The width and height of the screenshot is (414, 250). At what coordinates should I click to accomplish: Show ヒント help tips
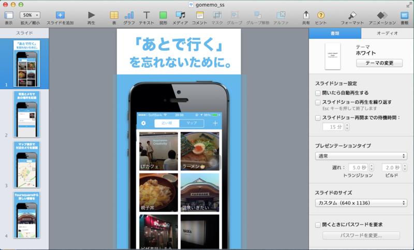pos(321,16)
